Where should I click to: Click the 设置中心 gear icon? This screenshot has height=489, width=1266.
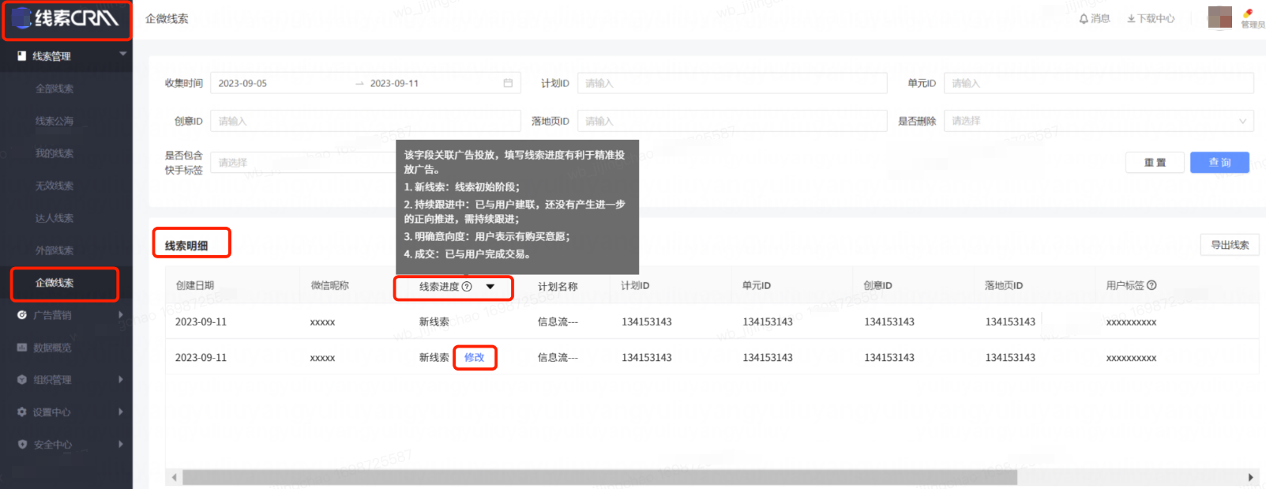click(22, 412)
